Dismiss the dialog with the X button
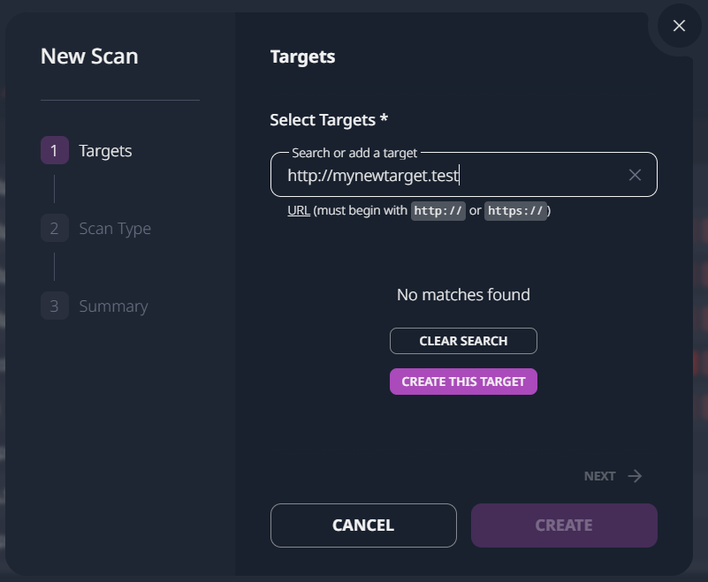The height and width of the screenshot is (582, 708). (x=679, y=26)
